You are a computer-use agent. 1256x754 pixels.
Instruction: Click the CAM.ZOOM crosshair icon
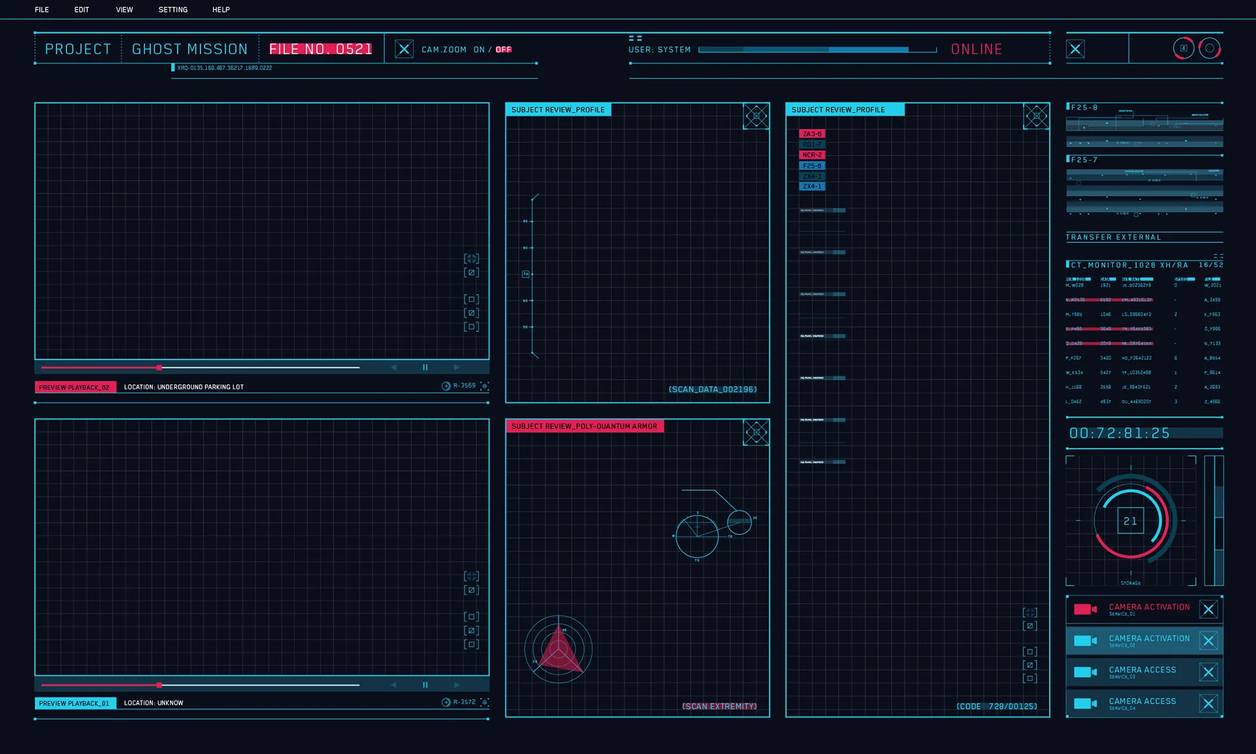406,48
